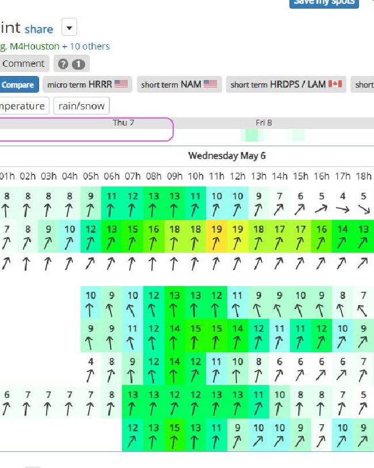The width and height of the screenshot is (374, 468).
Task: Click the 18h hour column header
Action: pos(364,176)
